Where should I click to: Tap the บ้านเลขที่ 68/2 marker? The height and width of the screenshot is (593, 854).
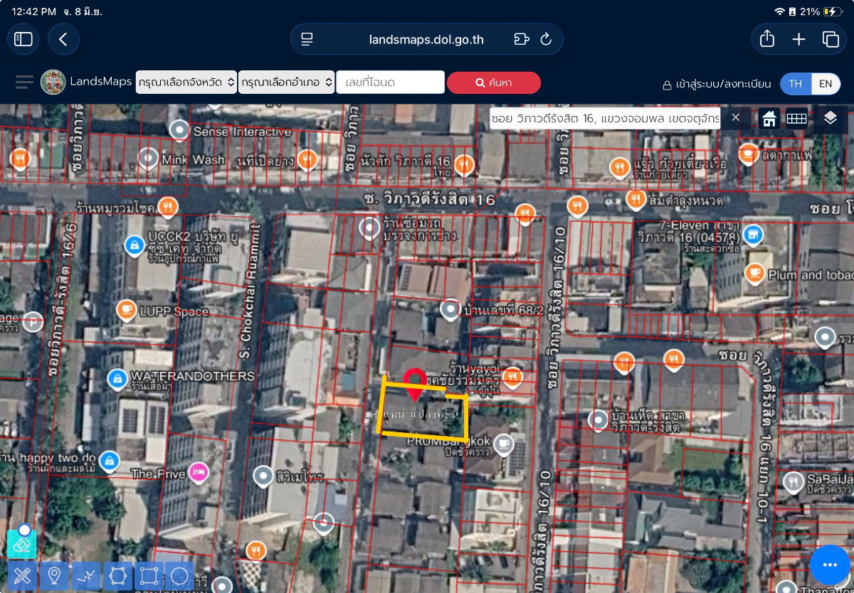450,310
